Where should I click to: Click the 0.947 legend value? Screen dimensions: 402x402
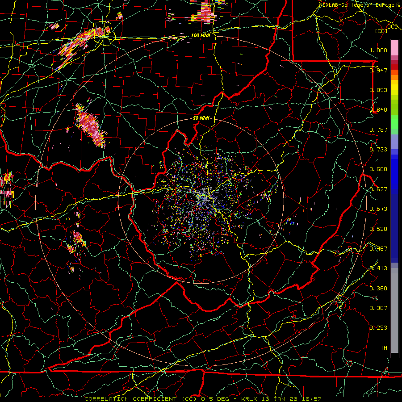378,70
